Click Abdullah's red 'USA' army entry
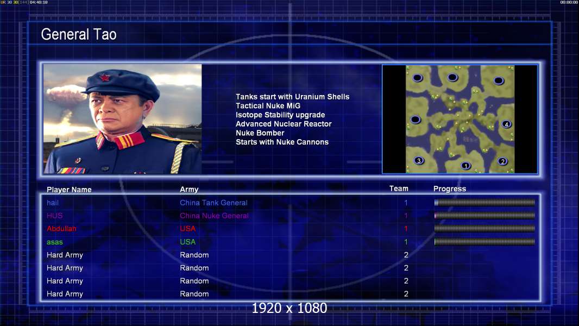The width and height of the screenshot is (579, 326). coord(187,229)
